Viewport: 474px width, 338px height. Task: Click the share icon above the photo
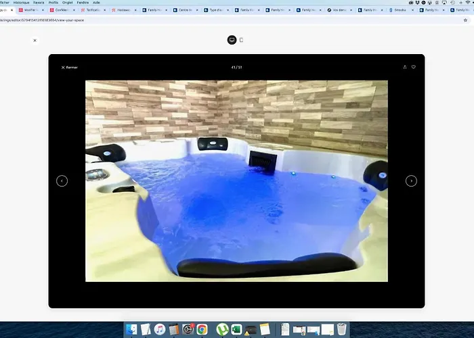(405, 67)
